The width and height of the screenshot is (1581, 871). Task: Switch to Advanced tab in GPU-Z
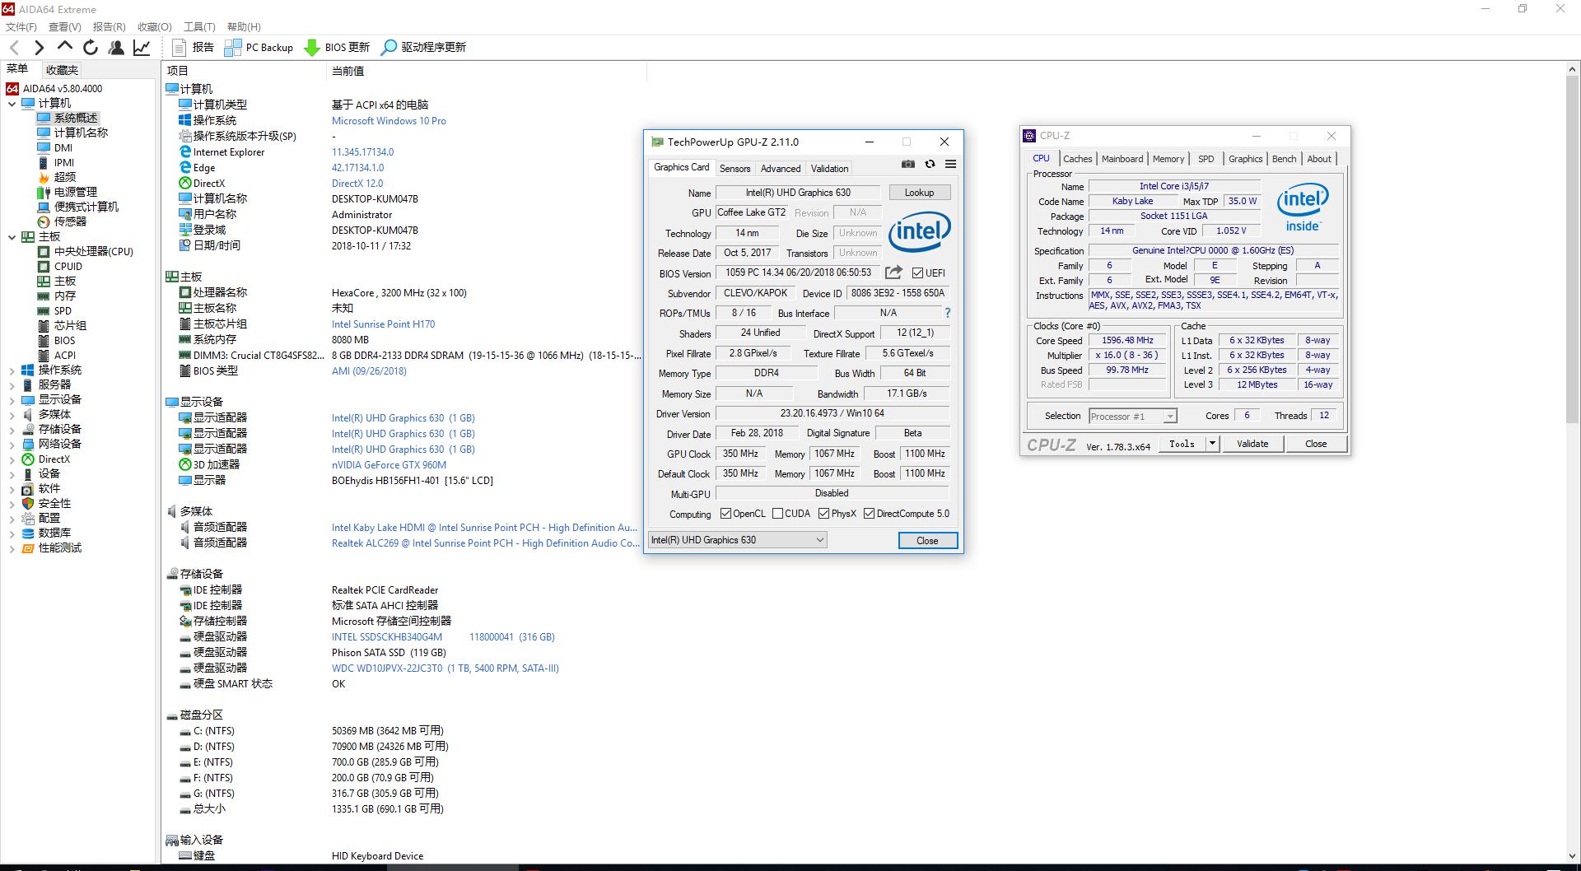pos(781,168)
